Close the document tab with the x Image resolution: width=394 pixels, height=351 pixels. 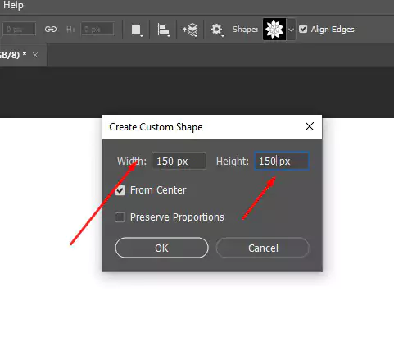[x=35, y=55]
